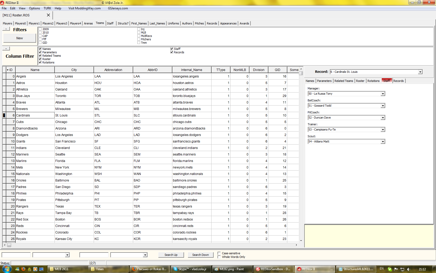Switch to the Skype taskbar window
Viewport: 436px width, 273px height.
[191, 269]
